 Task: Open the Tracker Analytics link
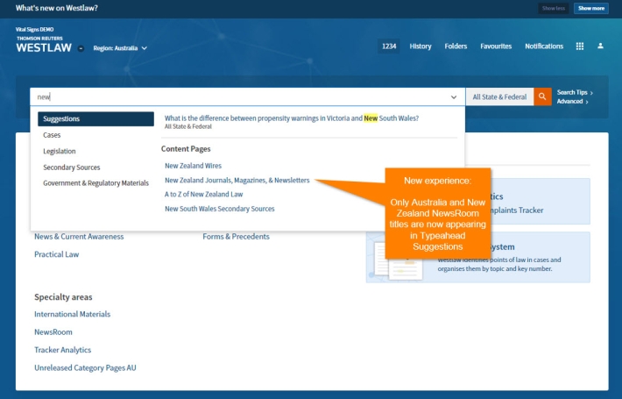click(x=63, y=350)
